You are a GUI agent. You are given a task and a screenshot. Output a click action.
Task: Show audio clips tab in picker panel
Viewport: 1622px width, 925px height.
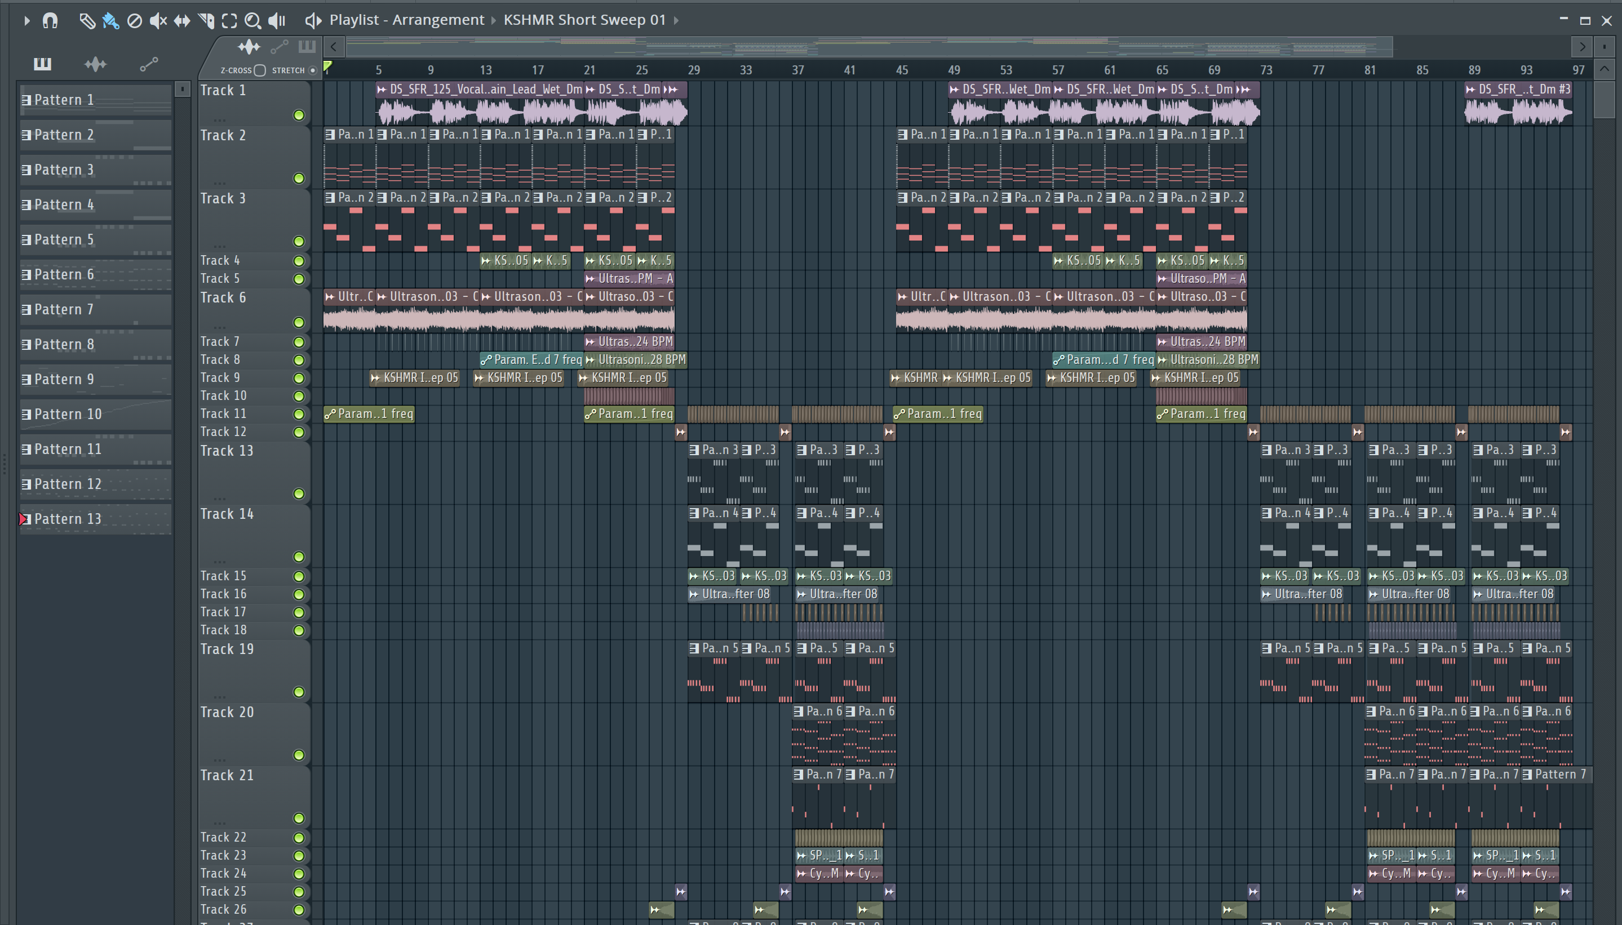pos(95,64)
